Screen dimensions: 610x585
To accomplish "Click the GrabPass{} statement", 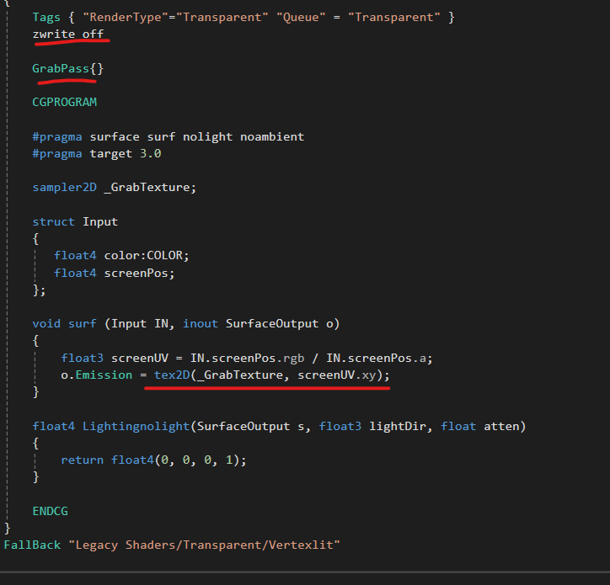I will (67, 69).
